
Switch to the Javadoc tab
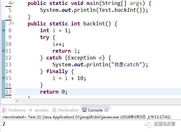pos(39,110)
